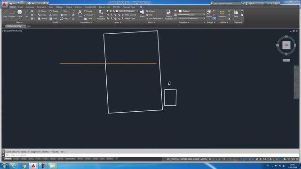The height and width of the screenshot is (169, 301).
Task: Switch to the Manage ribbon tab
Action: coord(59,7)
